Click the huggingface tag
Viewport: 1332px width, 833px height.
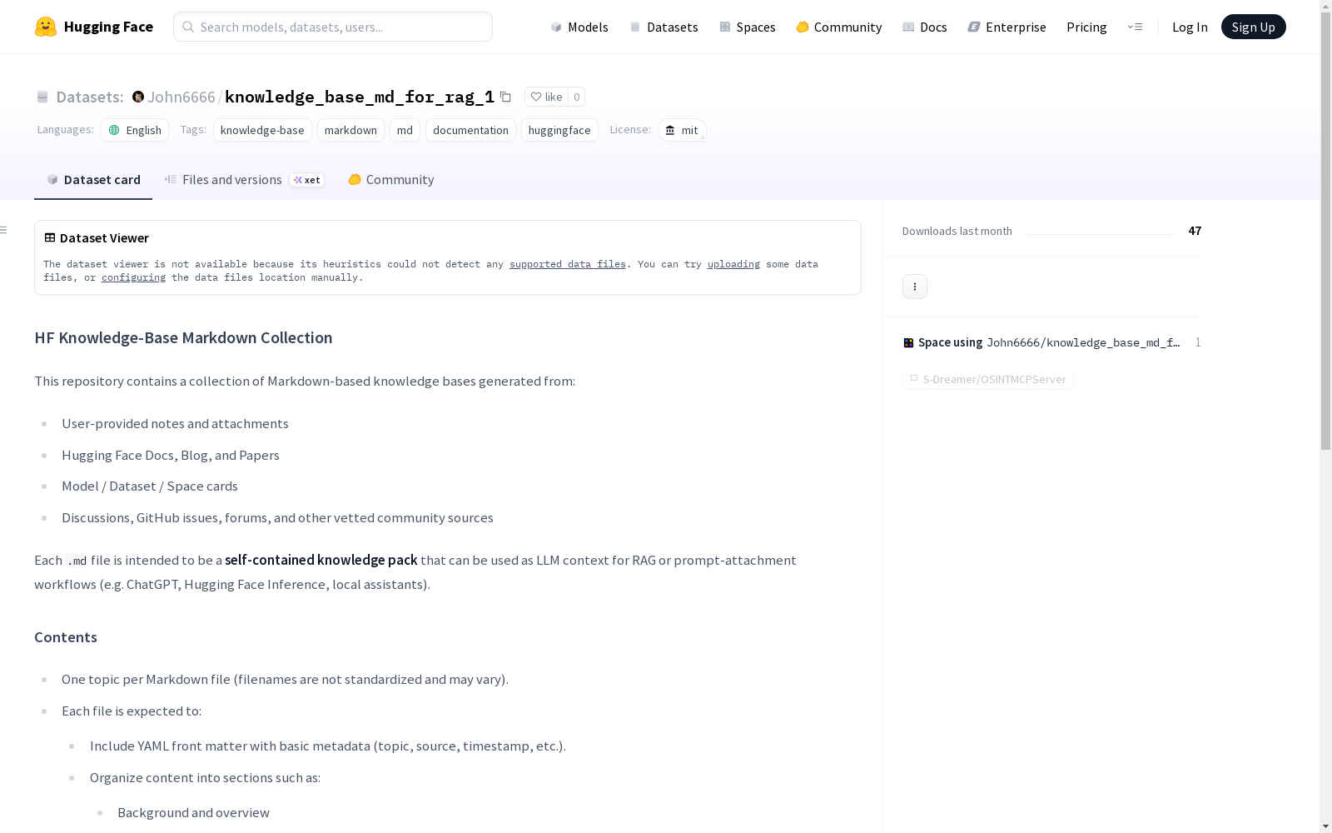tap(559, 130)
